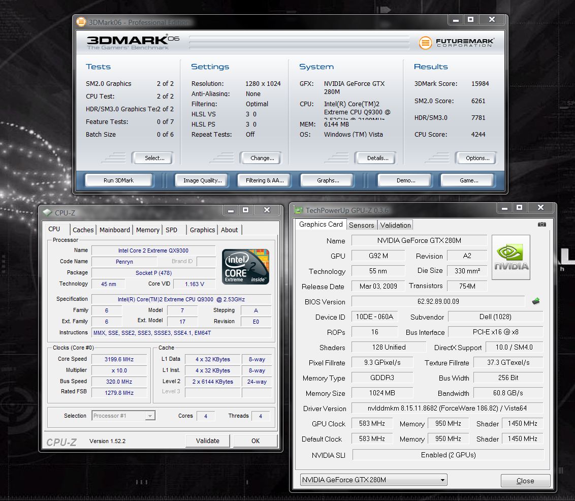This screenshot has height=501, width=575.
Task: Open the Mainboard tab in CPU-Z
Action: click(115, 230)
